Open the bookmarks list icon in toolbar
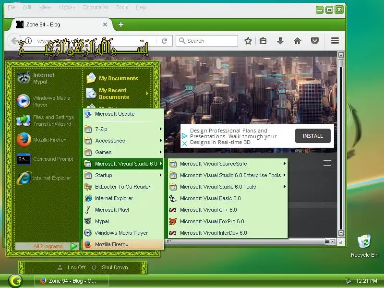384x288 pixels. [263, 41]
